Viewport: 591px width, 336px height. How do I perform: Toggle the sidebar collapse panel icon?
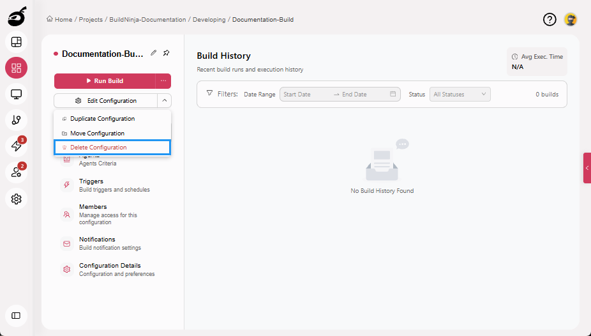[x=16, y=316]
